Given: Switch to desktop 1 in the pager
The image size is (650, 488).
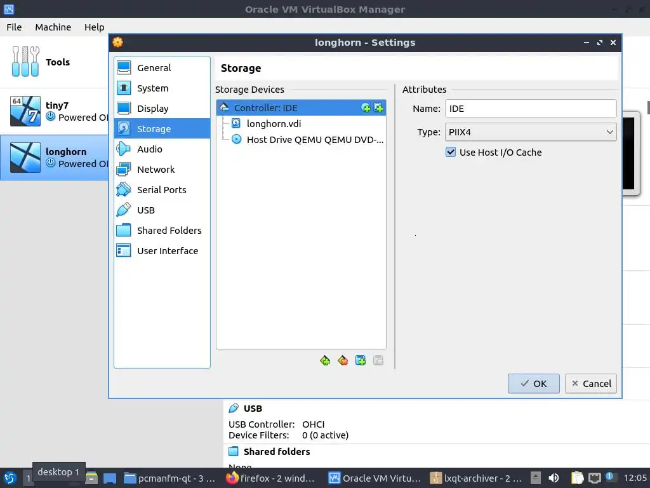Looking at the screenshot, I should coord(28,478).
